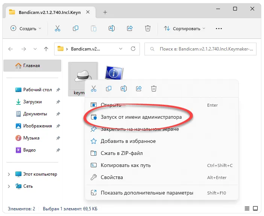Click the Copy icon in the toolbar

click(x=76, y=28)
